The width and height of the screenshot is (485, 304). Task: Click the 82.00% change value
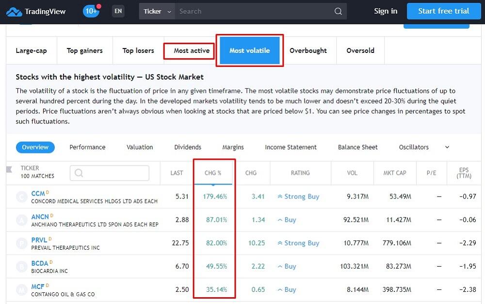tap(216, 243)
